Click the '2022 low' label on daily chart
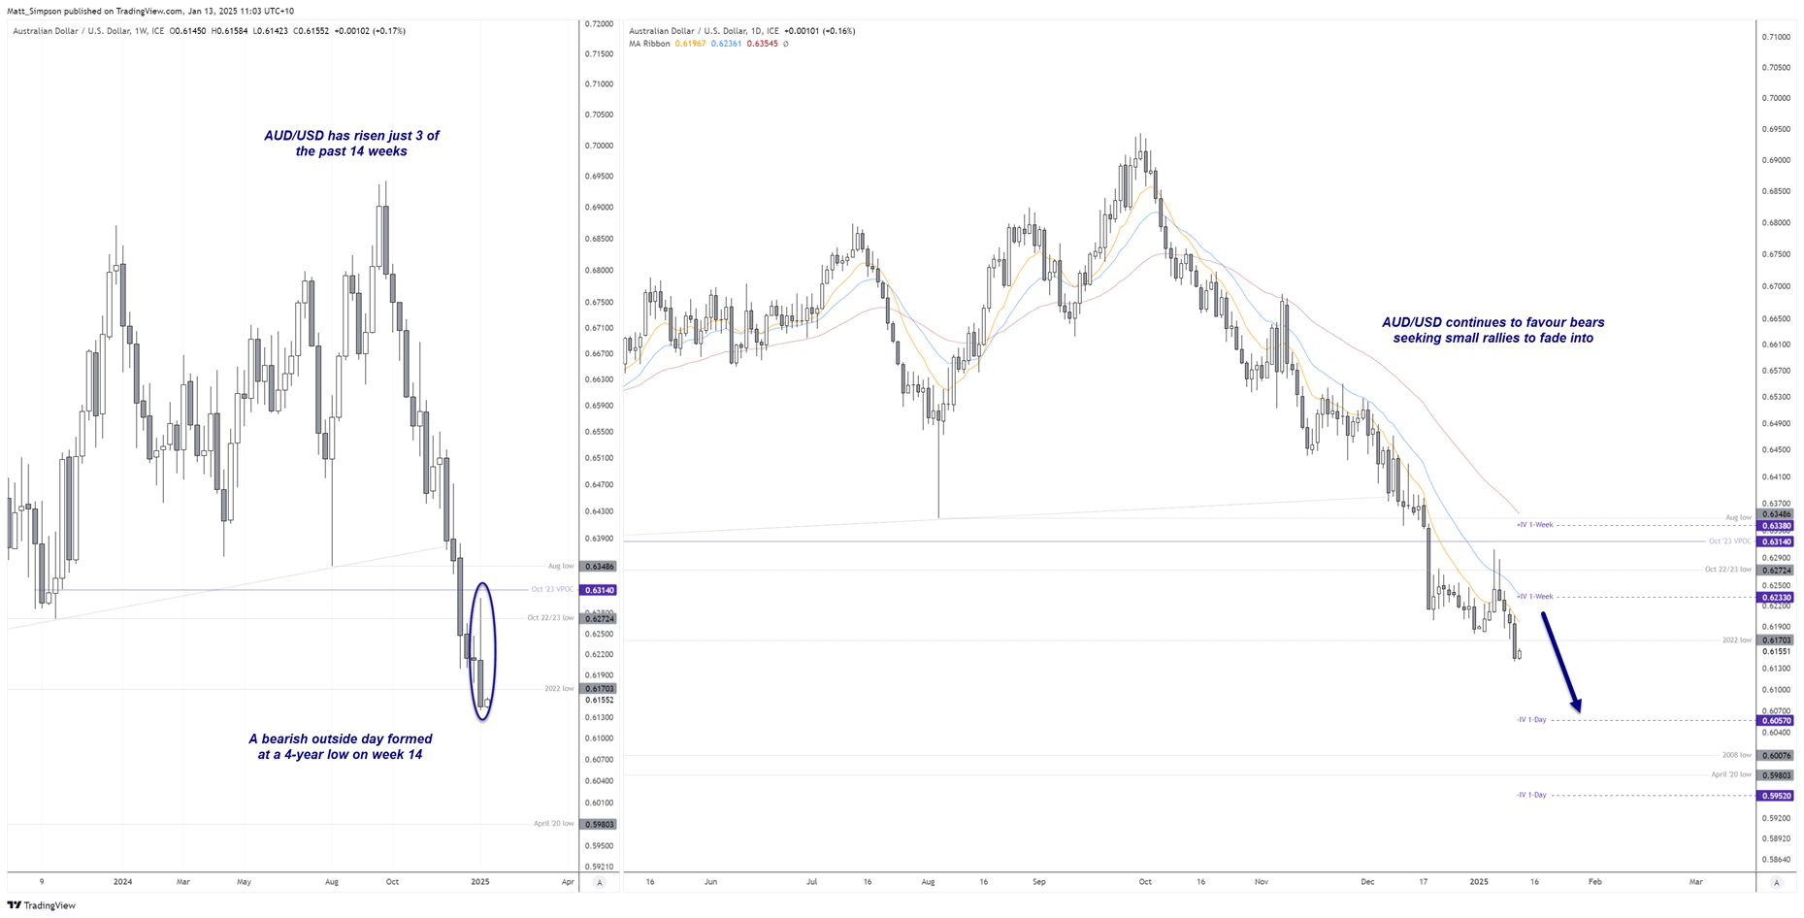 (x=1736, y=640)
